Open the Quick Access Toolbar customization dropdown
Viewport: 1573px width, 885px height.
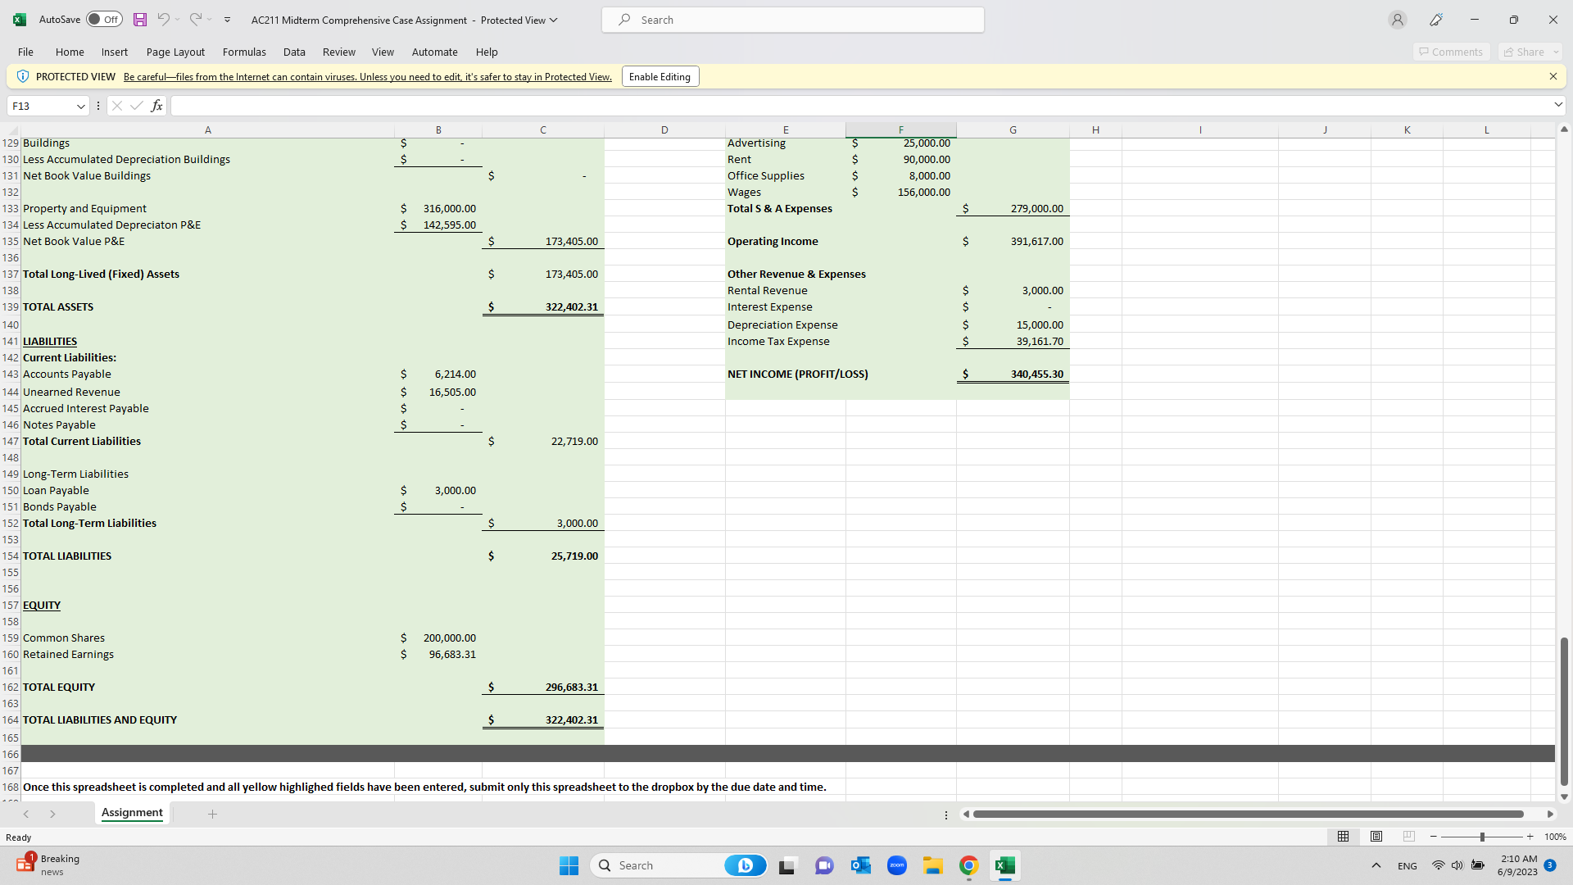[x=227, y=20]
